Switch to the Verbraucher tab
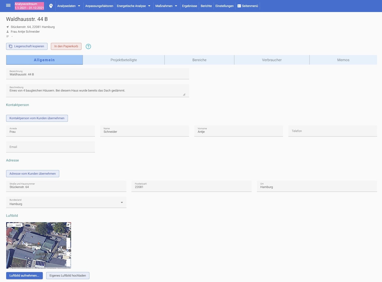The image size is (382, 282). pos(272,60)
